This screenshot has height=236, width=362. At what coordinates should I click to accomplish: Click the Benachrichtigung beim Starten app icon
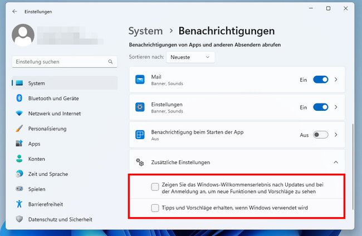point(140,135)
